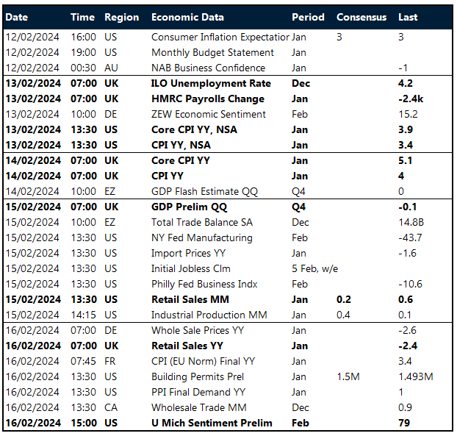
Task: Click the Philly Fed Business Indx entry
Action: pos(206,285)
